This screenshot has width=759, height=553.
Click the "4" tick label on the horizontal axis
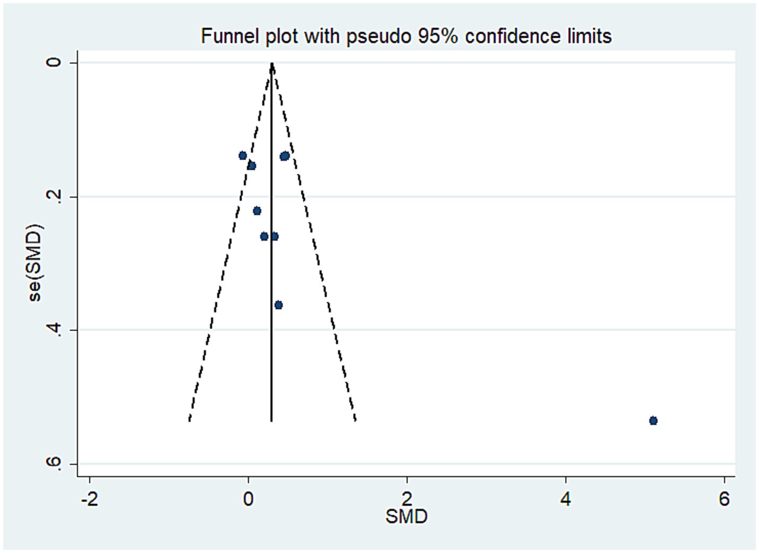tap(566, 499)
